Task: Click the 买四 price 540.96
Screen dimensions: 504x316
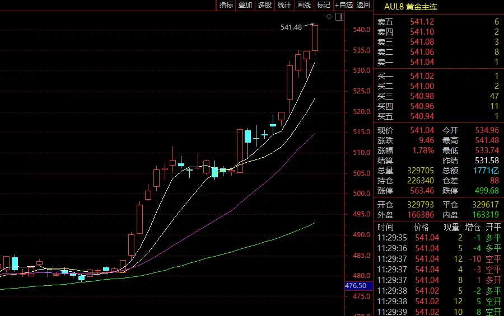Action: click(422, 106)
